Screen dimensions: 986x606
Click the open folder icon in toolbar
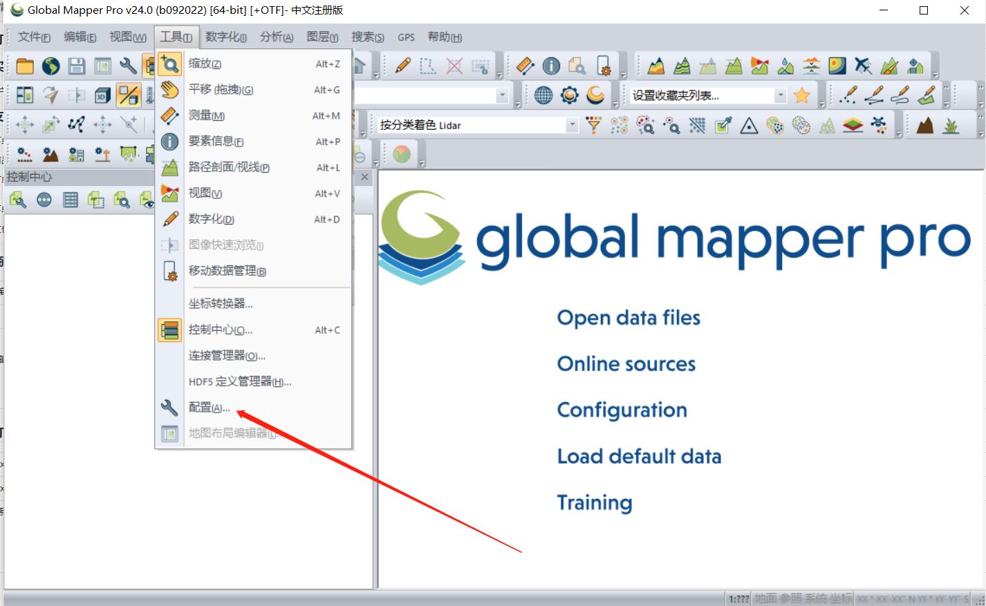[x=25, y=66]
